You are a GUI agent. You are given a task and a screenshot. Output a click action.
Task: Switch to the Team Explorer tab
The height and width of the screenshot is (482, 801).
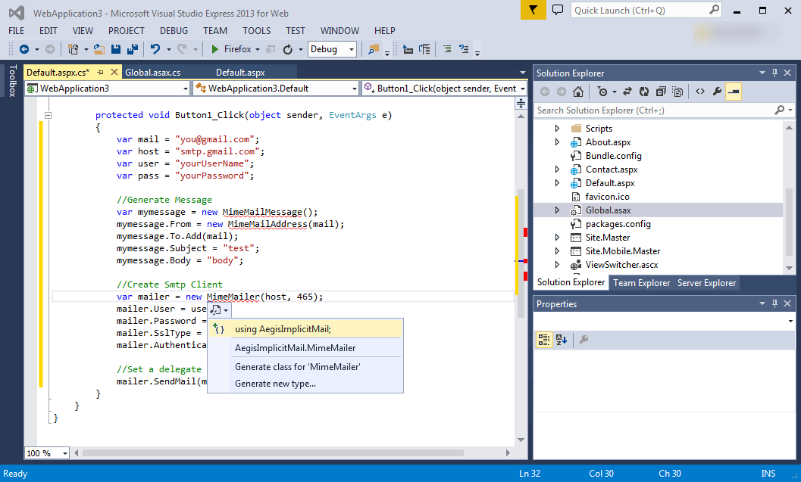tap(642, 282)
